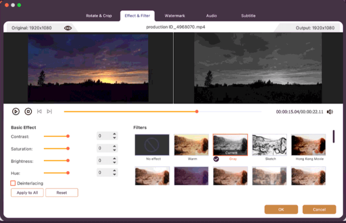The height and width of the screenshot is (223, 346).
Task: Adjust the Contrast slider handle
Action: click(68, 136)
